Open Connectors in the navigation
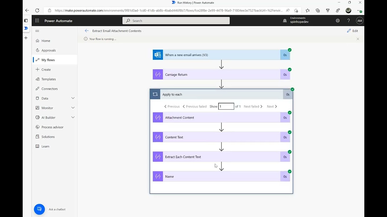 click(54, 89)
